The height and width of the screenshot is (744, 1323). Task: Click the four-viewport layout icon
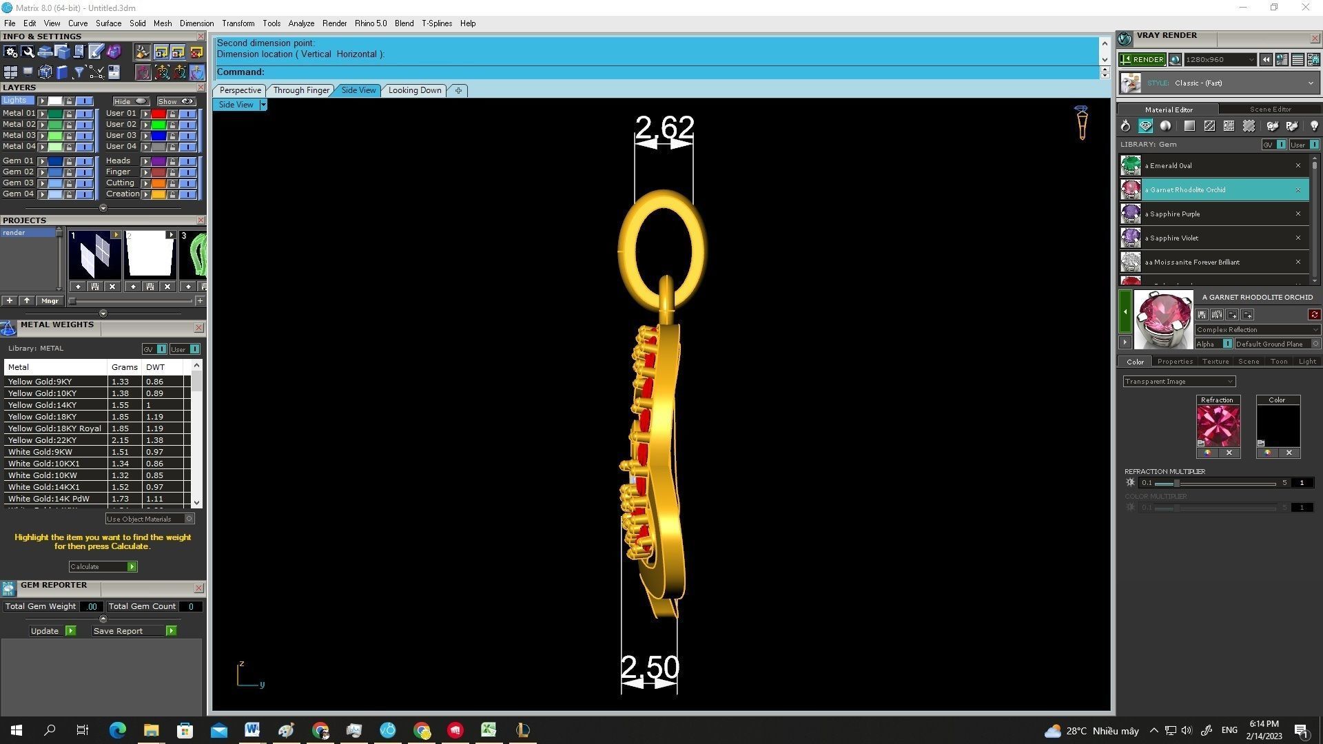tap(10, 72)
